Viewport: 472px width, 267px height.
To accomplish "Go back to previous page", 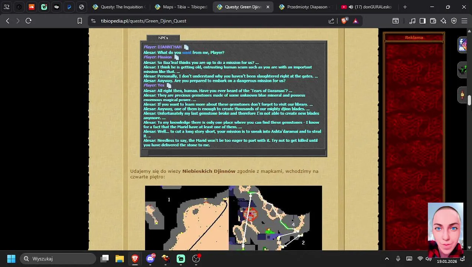I will [7, 21].
